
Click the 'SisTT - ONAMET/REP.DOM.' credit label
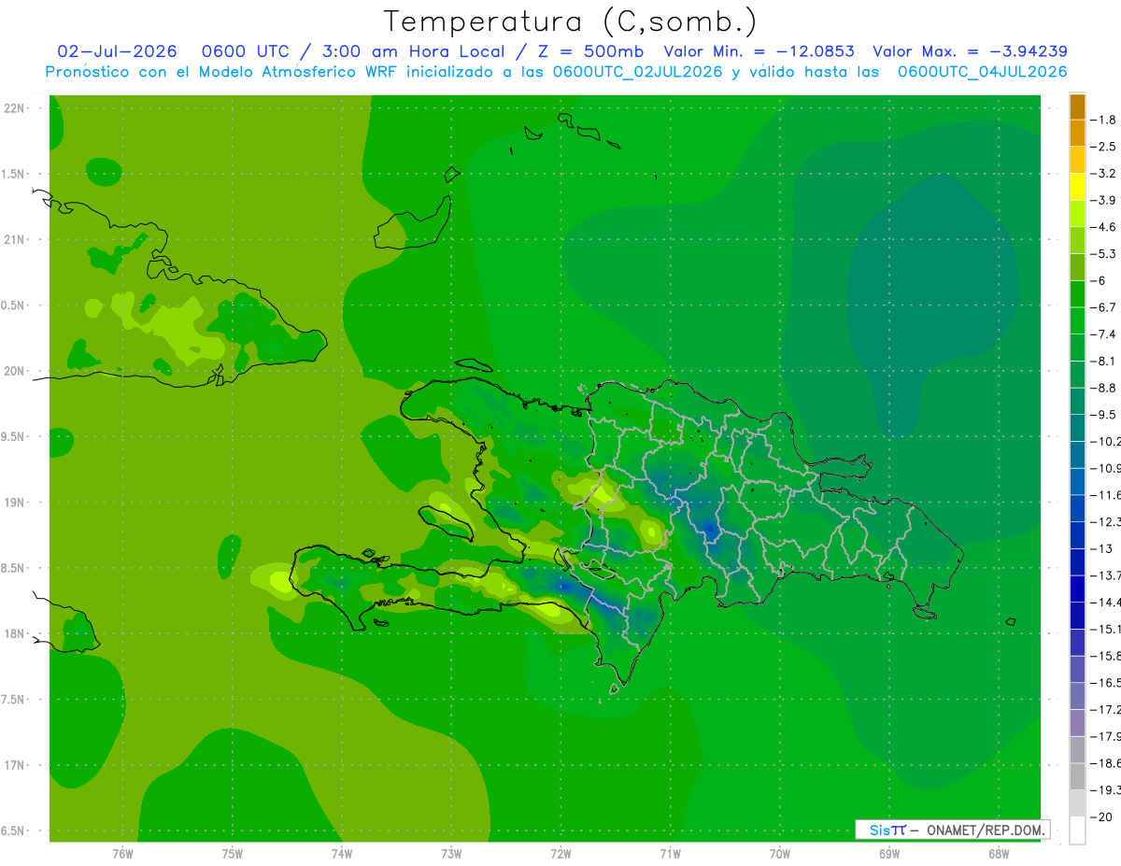[952, 830]
